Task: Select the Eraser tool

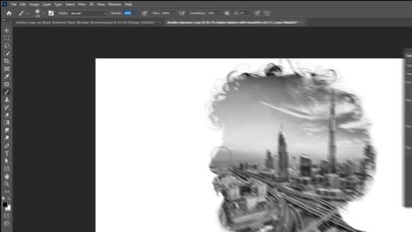Action: click(x=7, y=115)
